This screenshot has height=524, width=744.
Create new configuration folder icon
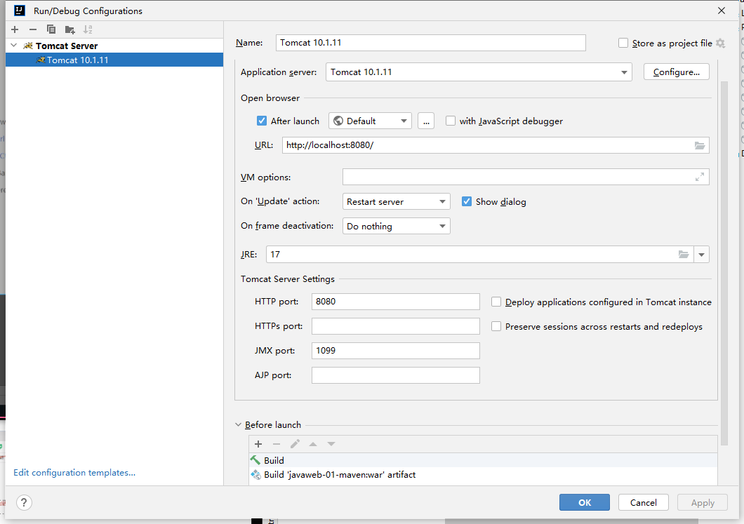(69, 29)
